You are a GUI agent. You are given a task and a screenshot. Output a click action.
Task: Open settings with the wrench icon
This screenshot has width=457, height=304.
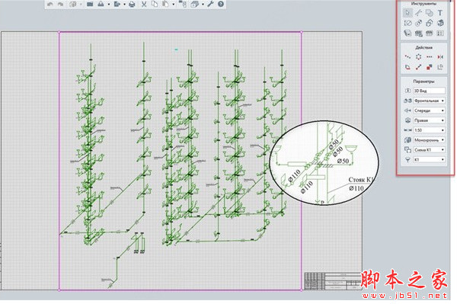point(210,4)
